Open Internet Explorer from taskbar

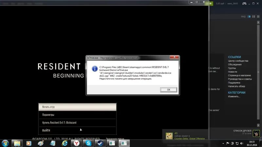[65, 143]
